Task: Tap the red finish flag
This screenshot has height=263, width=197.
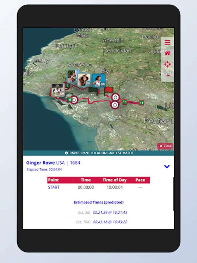Action: click(109, 91)
